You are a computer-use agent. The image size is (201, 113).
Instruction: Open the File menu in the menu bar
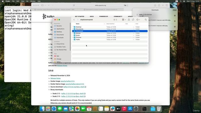pyautogui.click(x=13, y=1)
